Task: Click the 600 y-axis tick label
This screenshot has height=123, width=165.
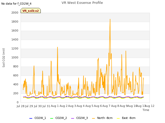Action: pos(16,76)
